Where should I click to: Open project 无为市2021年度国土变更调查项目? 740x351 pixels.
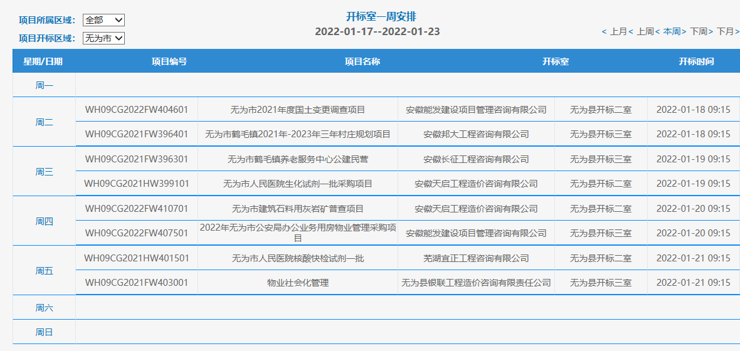pos(298,110)
